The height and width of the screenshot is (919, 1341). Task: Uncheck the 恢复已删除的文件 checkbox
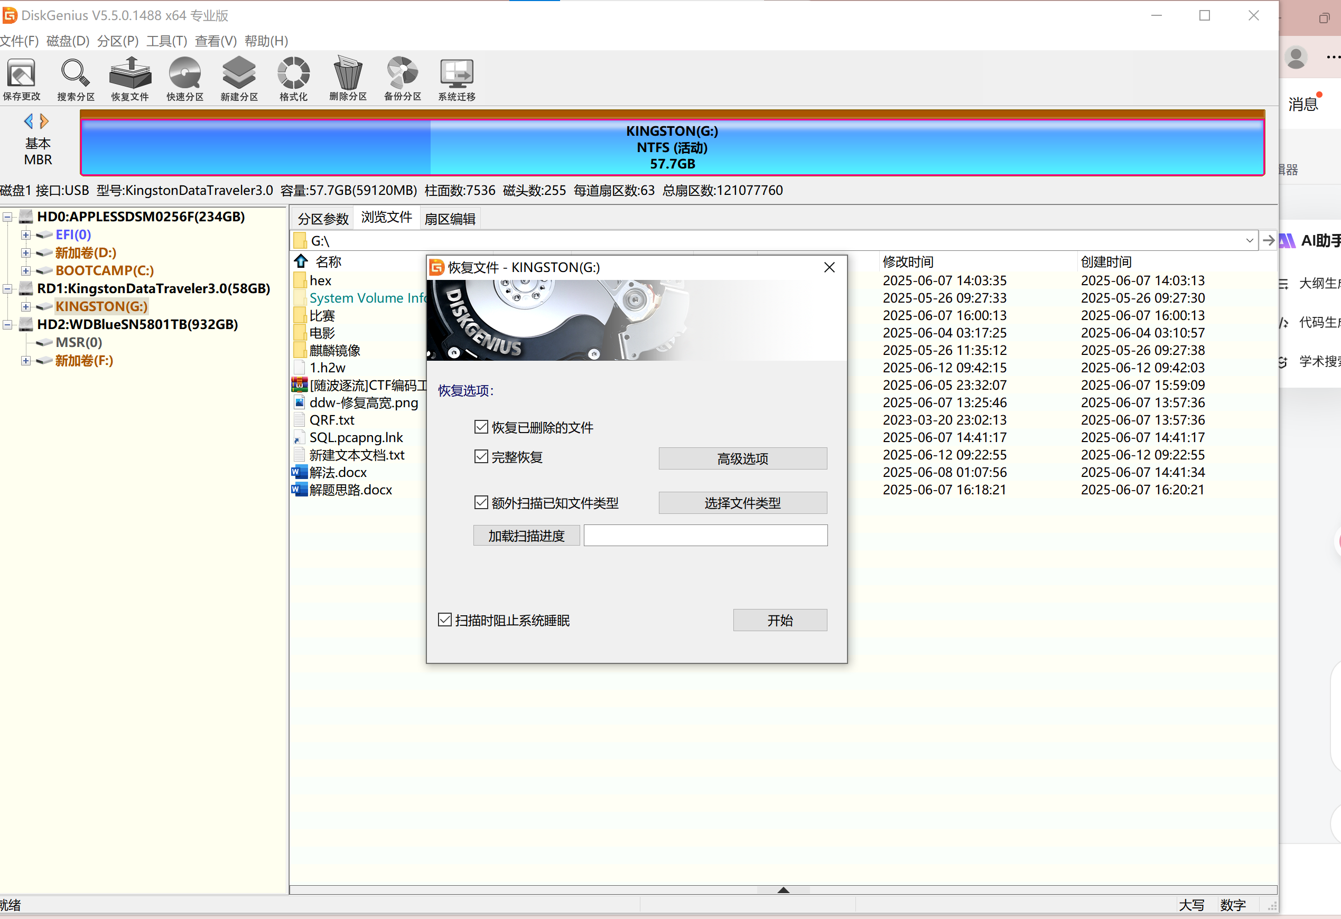pos(481,427)
